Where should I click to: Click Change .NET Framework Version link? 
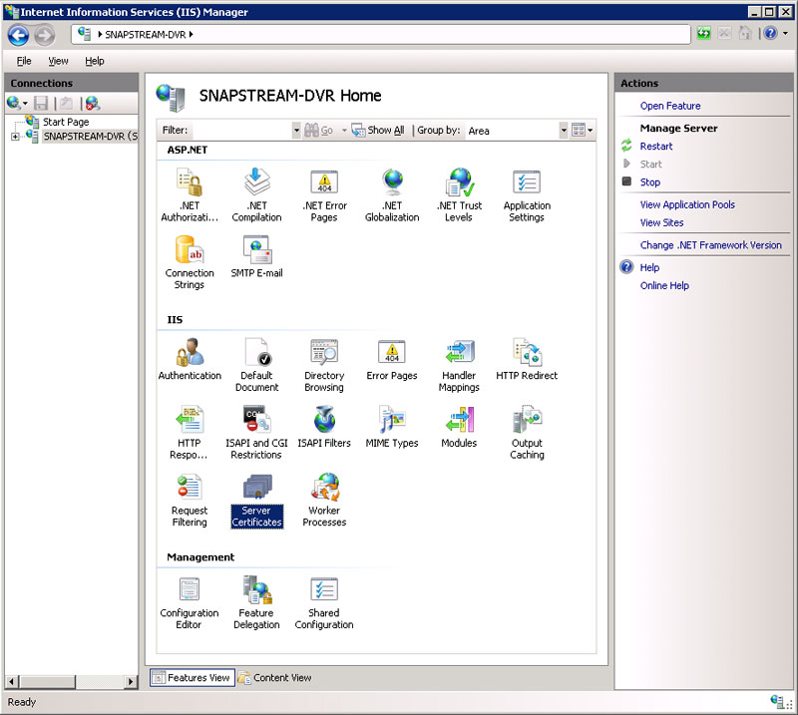[710, 245]
